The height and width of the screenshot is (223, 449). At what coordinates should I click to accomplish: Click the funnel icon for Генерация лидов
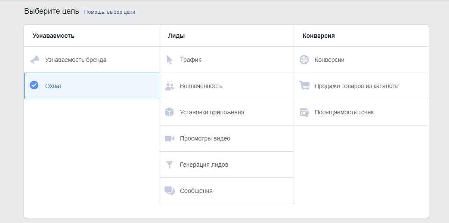(170, 165)
